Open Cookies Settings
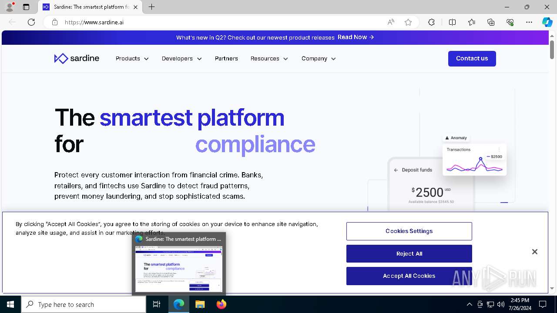This screenshot has height=313, width=557. pos(409,231)
